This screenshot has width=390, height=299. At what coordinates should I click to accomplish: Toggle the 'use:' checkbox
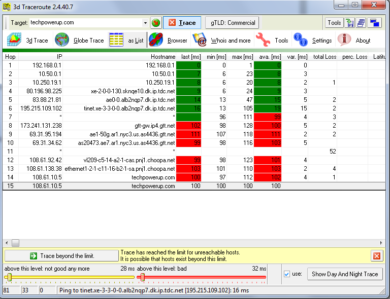pos(287,274)
